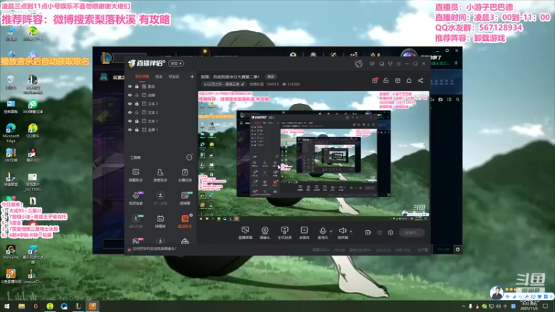The width and height of the screenshot is (555, 312).
Task: Add a 手机投屏 phone-mirroring source
Action: point(284,233)
